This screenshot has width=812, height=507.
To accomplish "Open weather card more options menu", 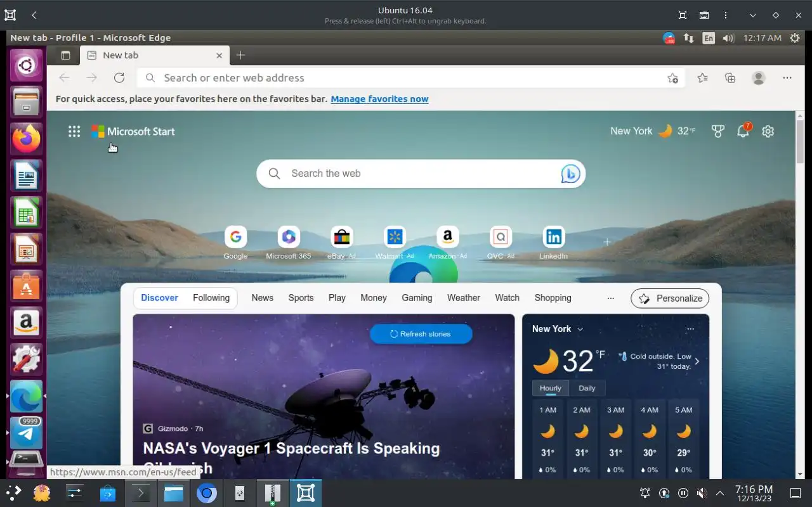I will 690,329.
